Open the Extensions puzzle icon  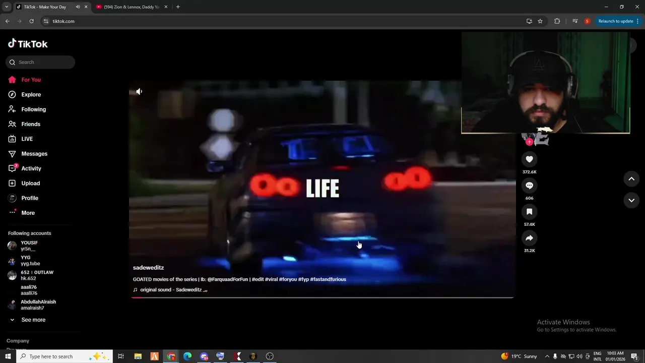[557, 21]
